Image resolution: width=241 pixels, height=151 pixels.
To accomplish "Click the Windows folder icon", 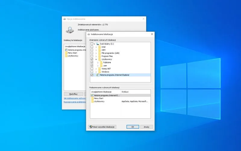I will click(x=99, y=72).
